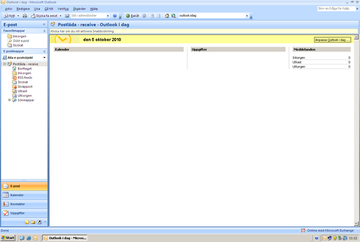The image size is (360, 242).
Task: Open the Skicka/ta emot dropdown arrow
Action: [61, 16]
